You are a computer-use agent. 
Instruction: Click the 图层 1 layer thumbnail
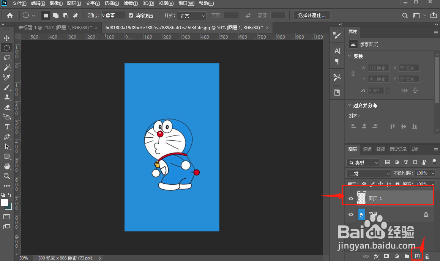point(361,198)
